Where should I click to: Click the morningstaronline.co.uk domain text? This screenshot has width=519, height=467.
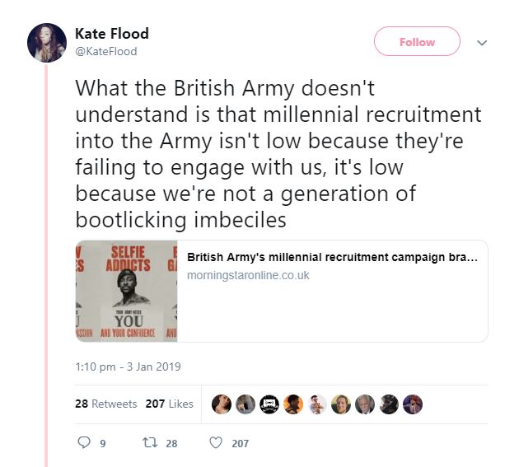coord(248,275)
